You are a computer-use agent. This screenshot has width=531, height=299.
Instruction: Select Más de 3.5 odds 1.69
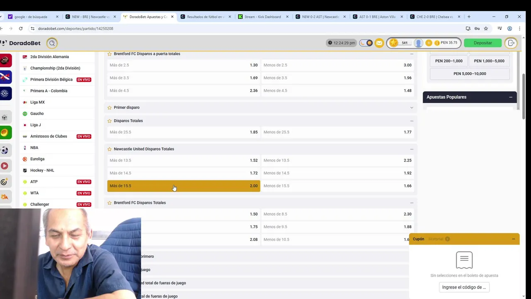pyautogui.click(x=183, y=78)
